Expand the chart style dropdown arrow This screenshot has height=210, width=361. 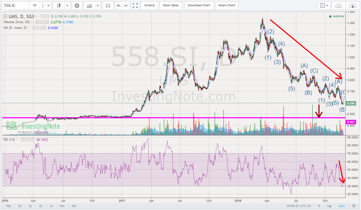coord(67,5)
